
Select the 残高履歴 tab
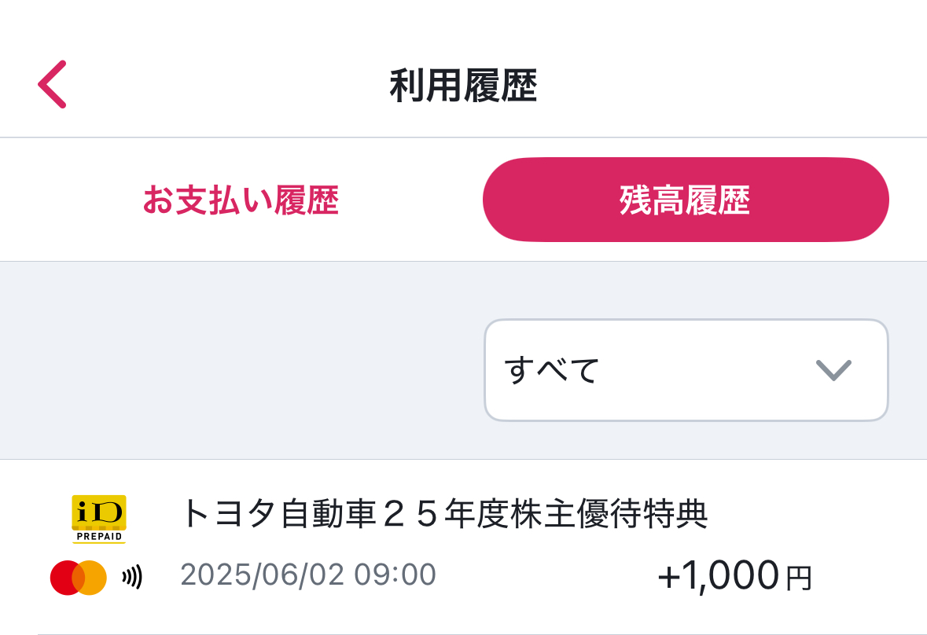coord(686,200)
